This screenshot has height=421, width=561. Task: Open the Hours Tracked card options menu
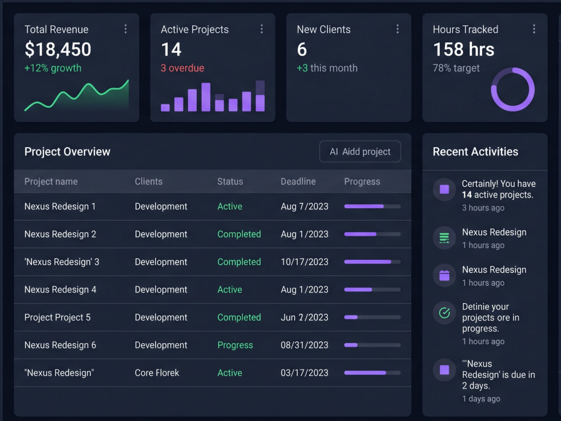coord(534,29)
